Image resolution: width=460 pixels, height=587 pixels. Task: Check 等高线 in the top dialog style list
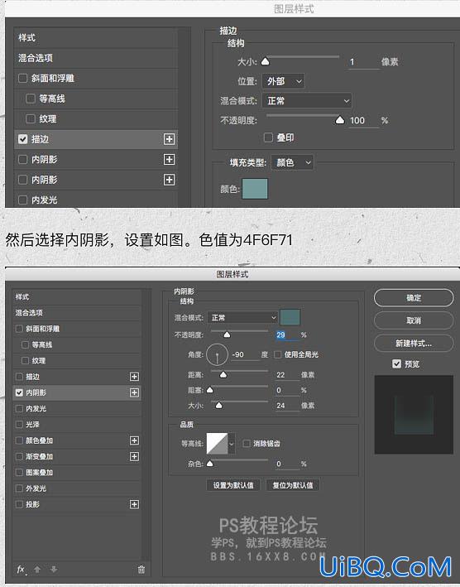31,99
